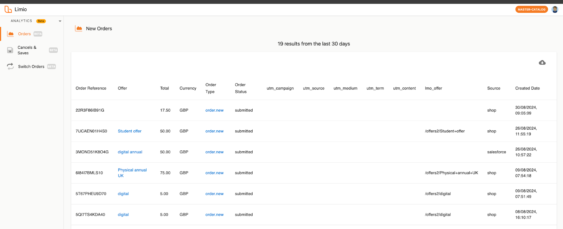Click the Total column header
Screen dimensions: 563x229
tap(164, 88)
